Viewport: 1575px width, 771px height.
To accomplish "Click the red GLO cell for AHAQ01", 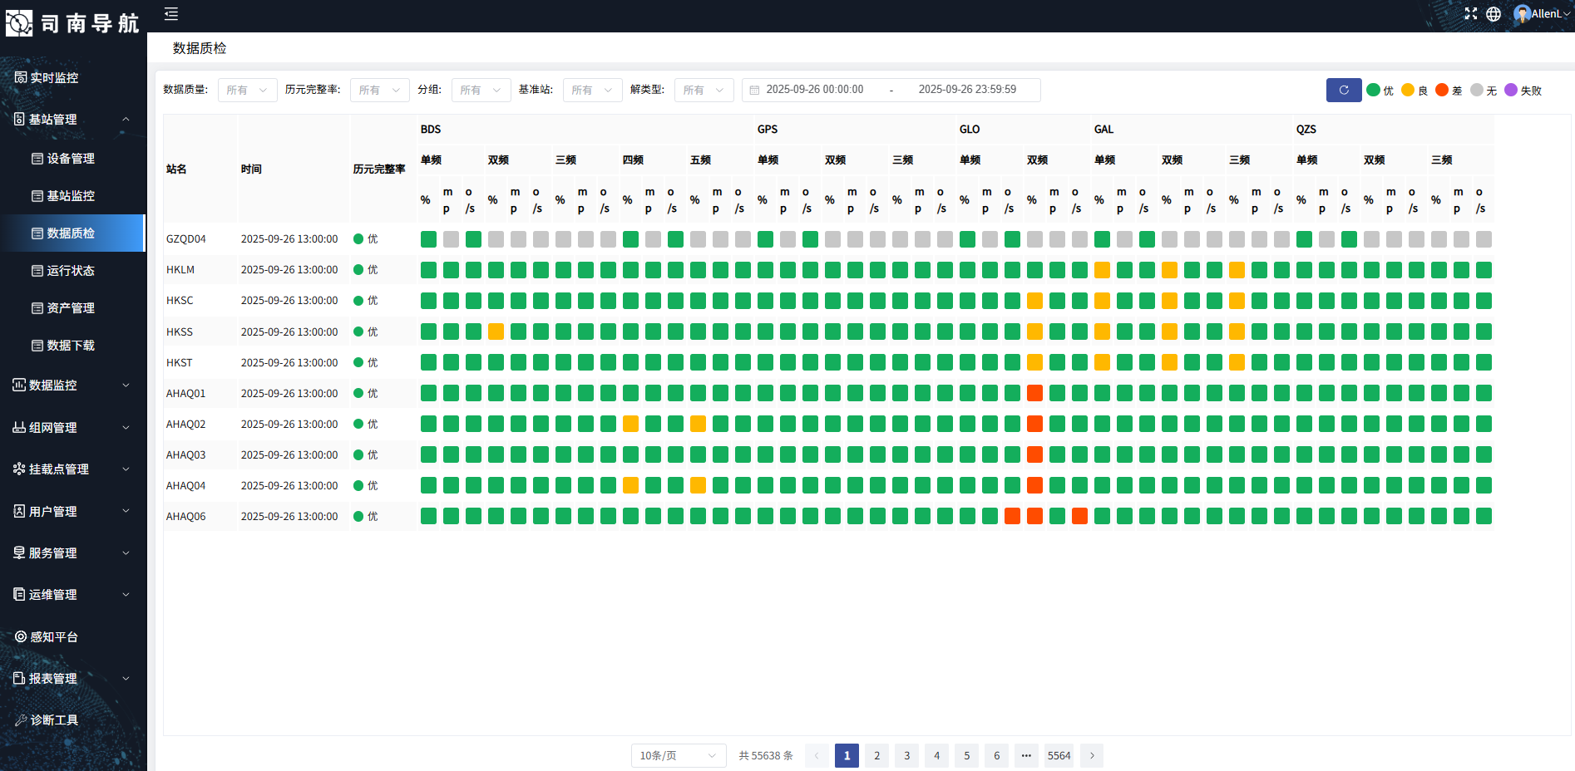I will tap(1034, 393).
